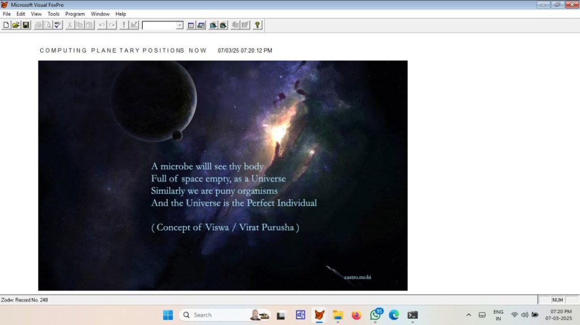
Task: Click the Redo arrow icon
Action: (x=112, y=25)
